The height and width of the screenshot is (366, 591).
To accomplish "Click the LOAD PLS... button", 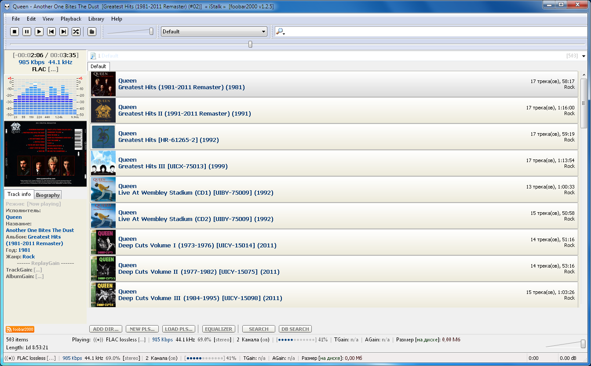I will click(x=179, y=329).
